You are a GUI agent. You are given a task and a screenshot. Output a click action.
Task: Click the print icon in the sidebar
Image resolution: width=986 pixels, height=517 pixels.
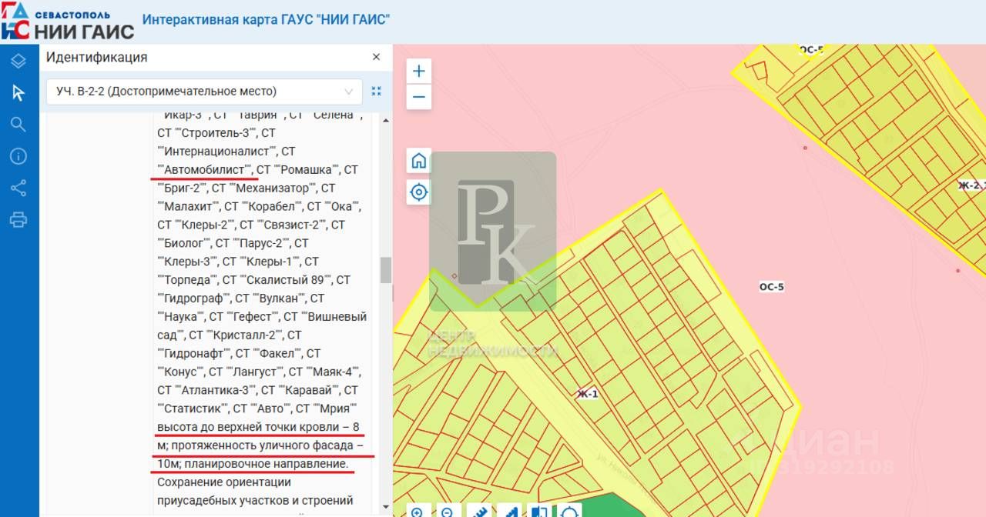(18, 221)
